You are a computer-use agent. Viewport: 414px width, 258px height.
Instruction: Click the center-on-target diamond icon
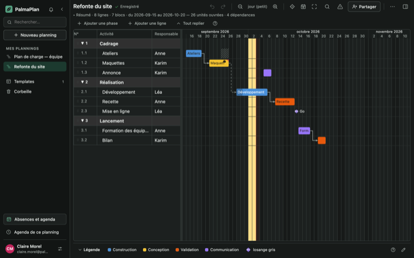[292, 6]
